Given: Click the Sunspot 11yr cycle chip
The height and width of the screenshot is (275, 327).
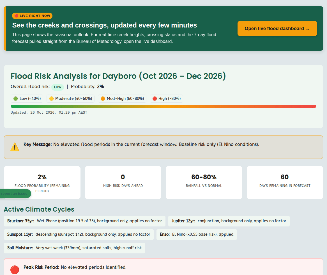Looking at the screenshot, I should coord(79,235).
